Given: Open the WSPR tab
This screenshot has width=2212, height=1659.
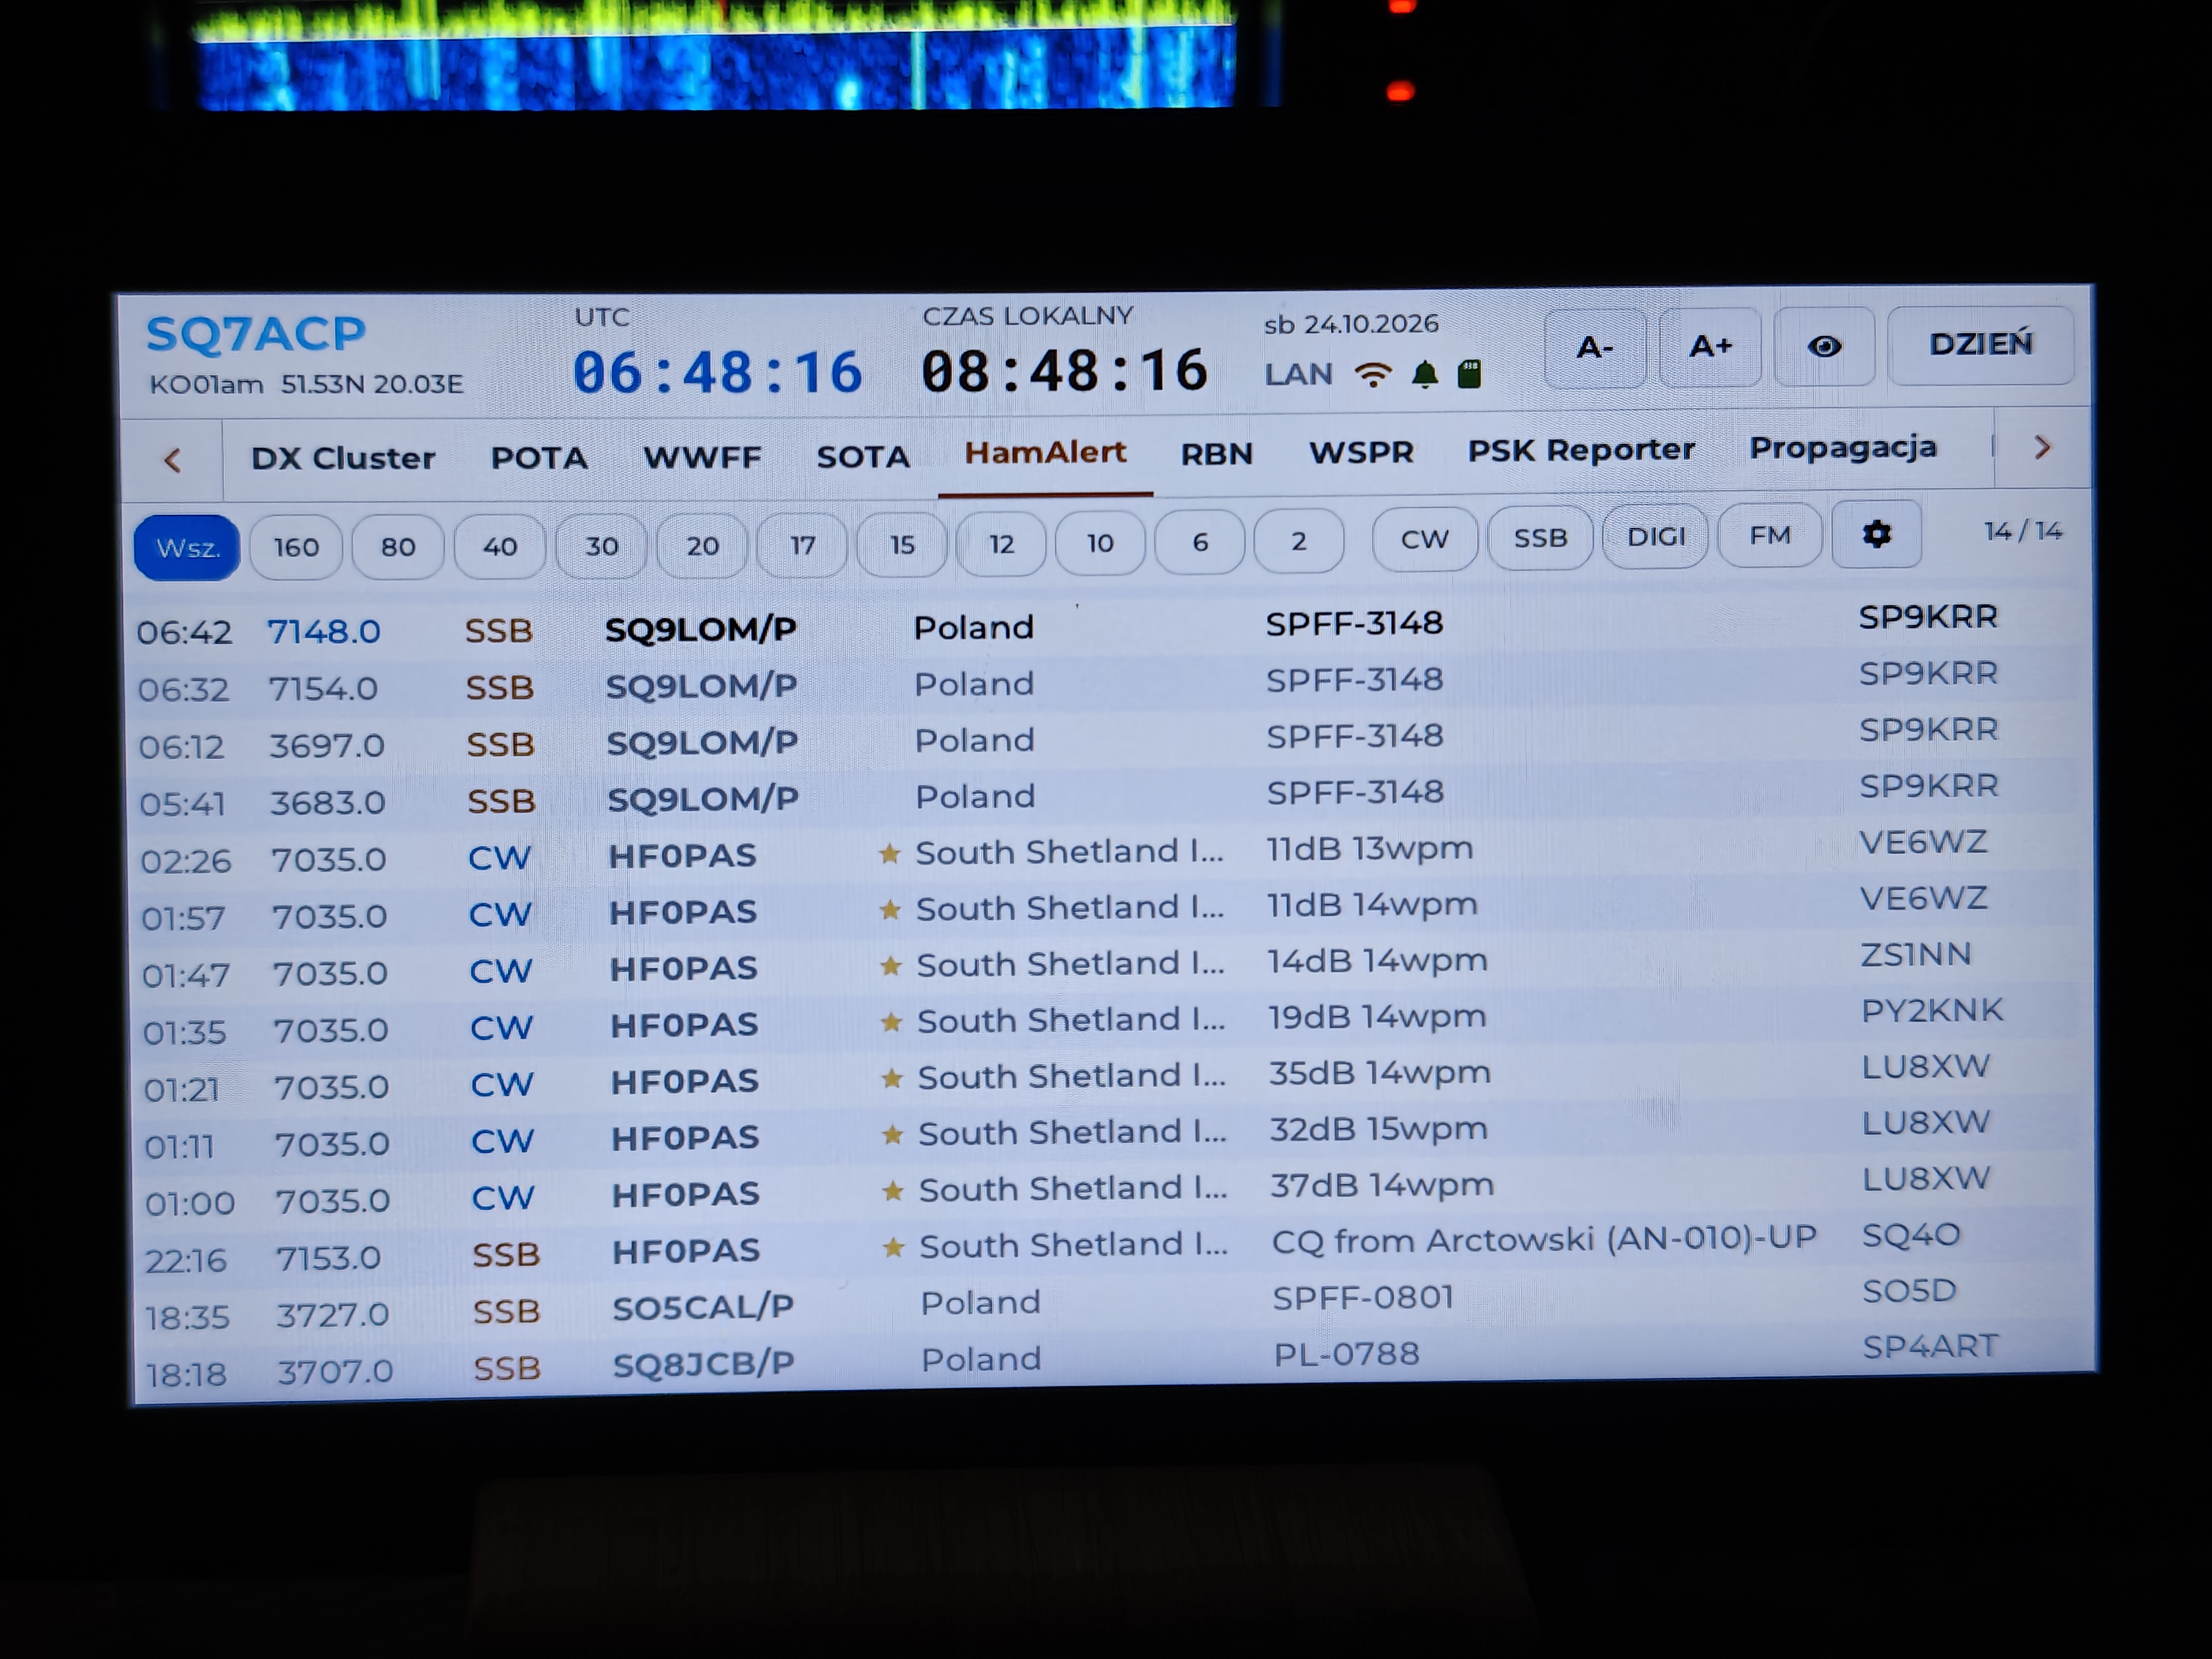Looking at the screenshot, I should 1361,452.
